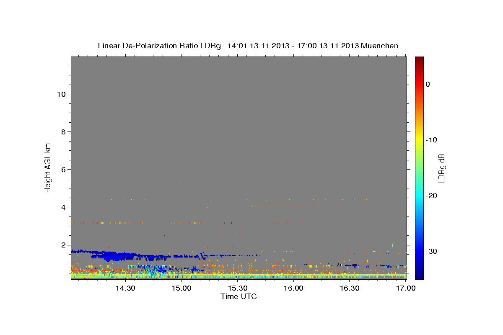
Task: Click the 16:30 time tick label
Action: coord(350,289)
